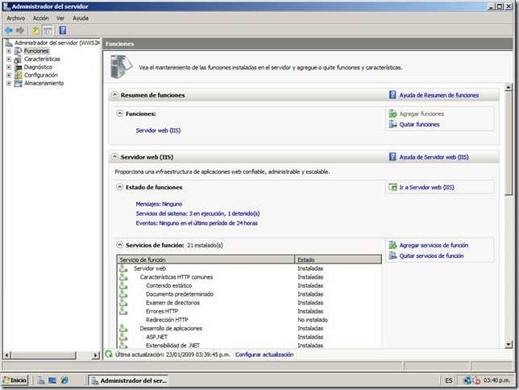This screenshot has width=519, height=390.
Task: Open the Ver menu
Action: click(60, 19)
